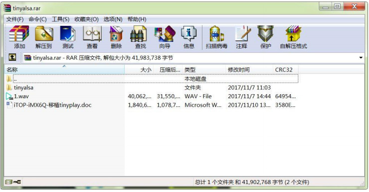This screenshot has width=369, height=192.
Task: Click the 本地磁盘 type cell
Action: coord(195,79)
